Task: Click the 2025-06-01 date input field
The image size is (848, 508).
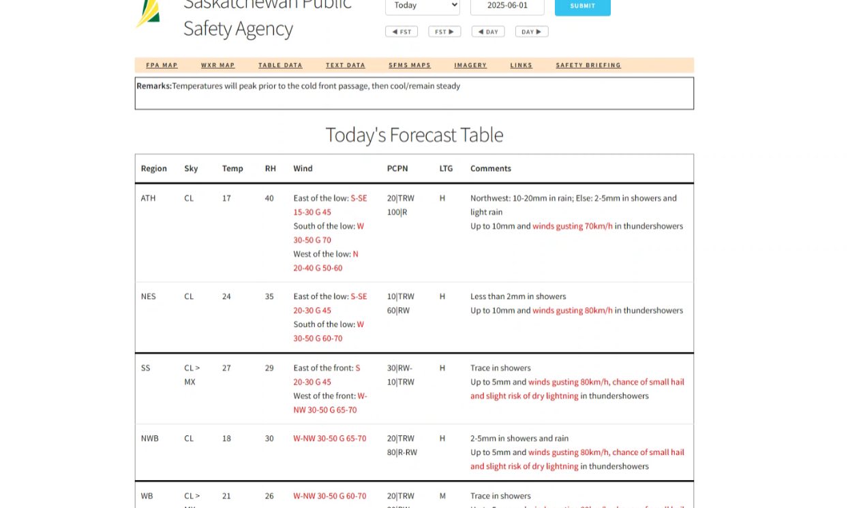Action: coord(507,6)
